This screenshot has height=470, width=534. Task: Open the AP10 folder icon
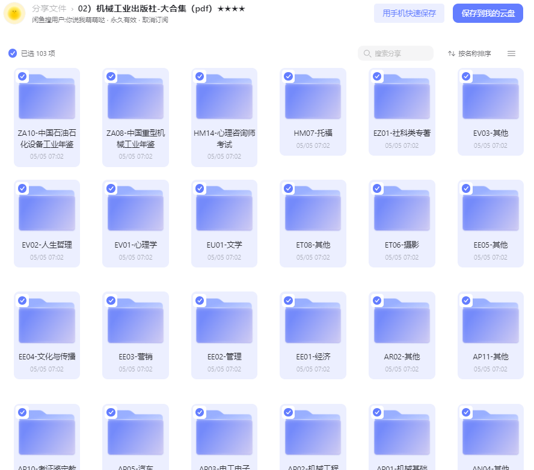coord(47,433)
